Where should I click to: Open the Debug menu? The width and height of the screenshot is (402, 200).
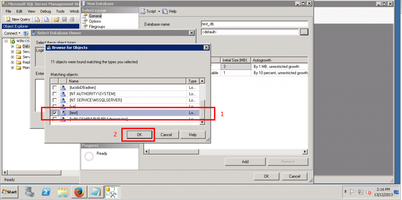46,11
